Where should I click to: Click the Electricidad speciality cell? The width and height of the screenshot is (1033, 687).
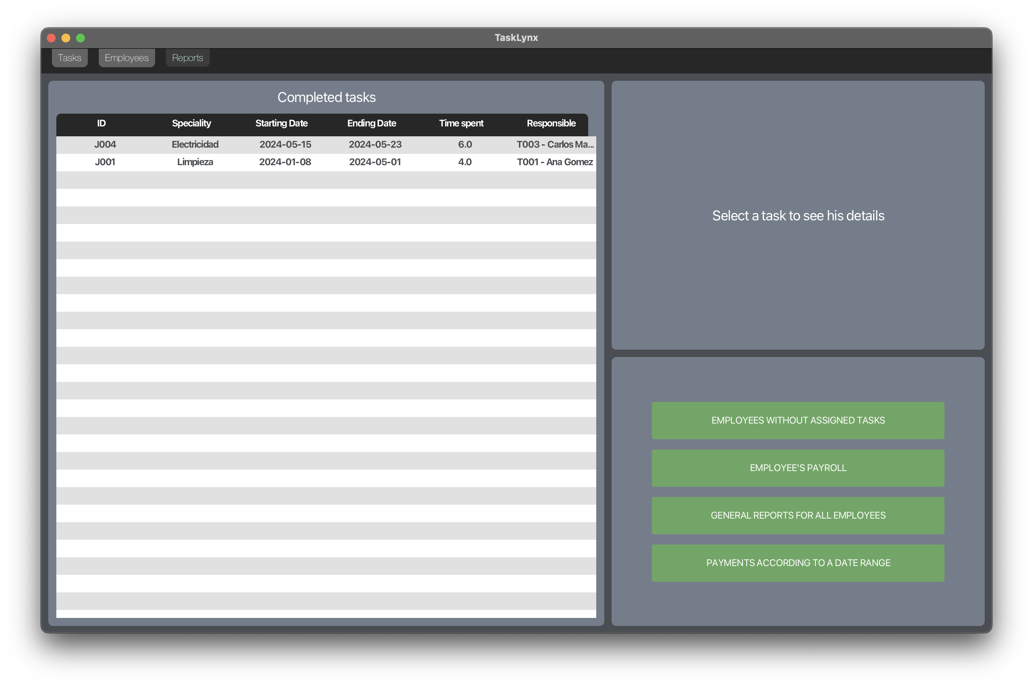pos(195,145)
